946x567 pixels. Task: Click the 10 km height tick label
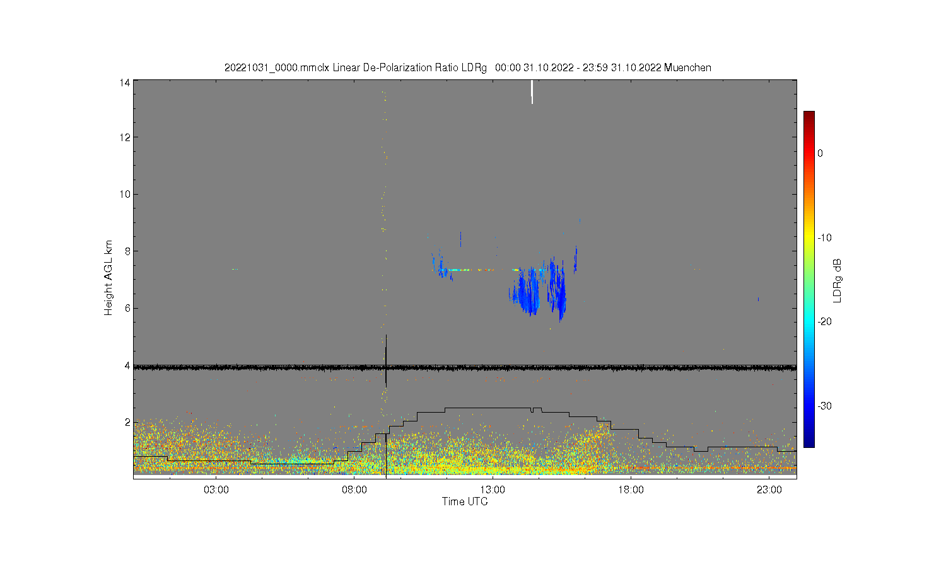pos(125,194)
